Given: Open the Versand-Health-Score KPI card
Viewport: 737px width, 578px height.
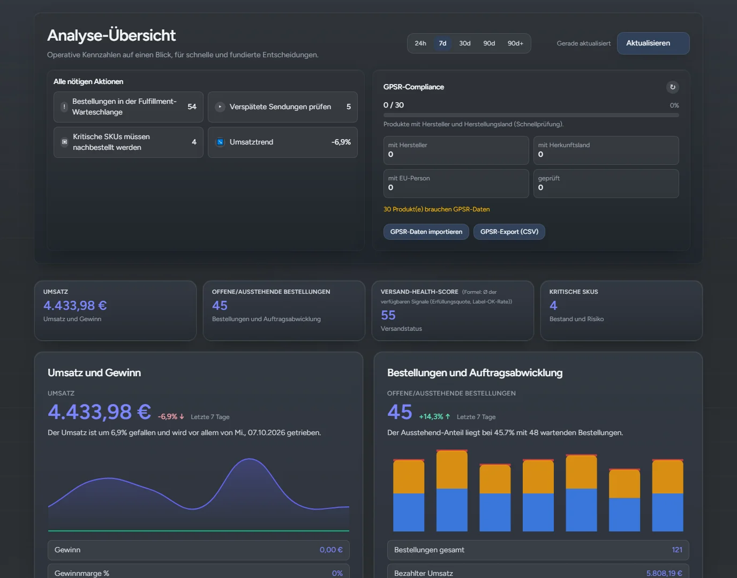Looking at the screenshot, I should click(453, 310).
